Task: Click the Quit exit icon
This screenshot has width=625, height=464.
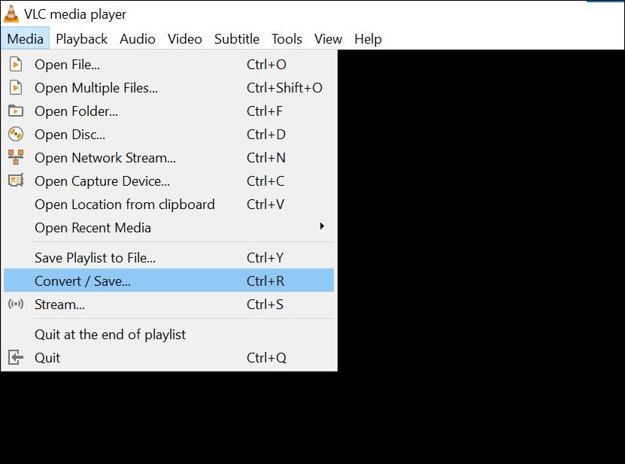Action: pos(16,358)
